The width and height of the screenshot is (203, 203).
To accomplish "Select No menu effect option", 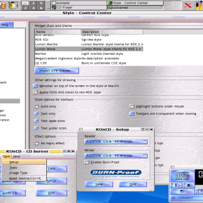I will 37,143.
